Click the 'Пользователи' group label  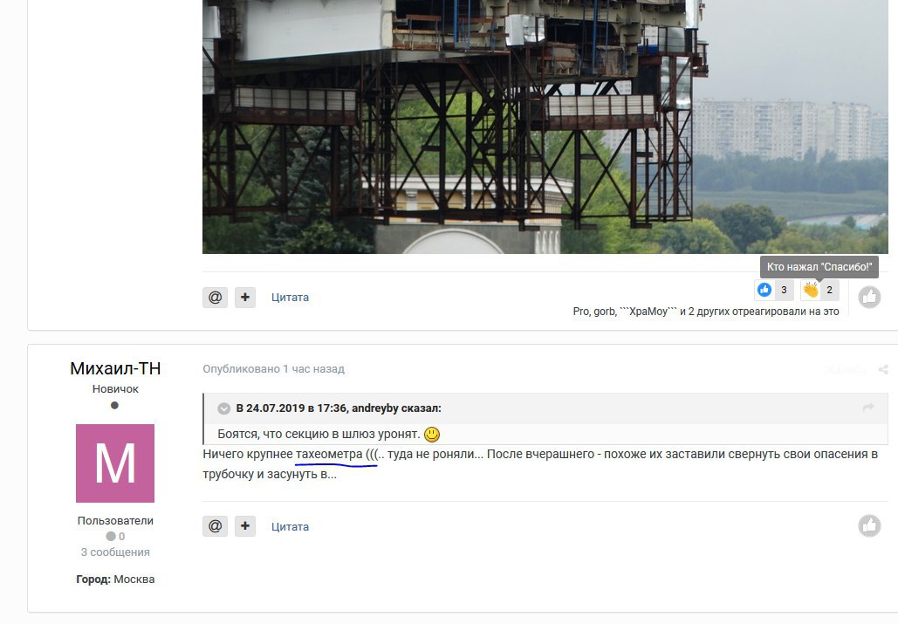[x=115, y=520]
